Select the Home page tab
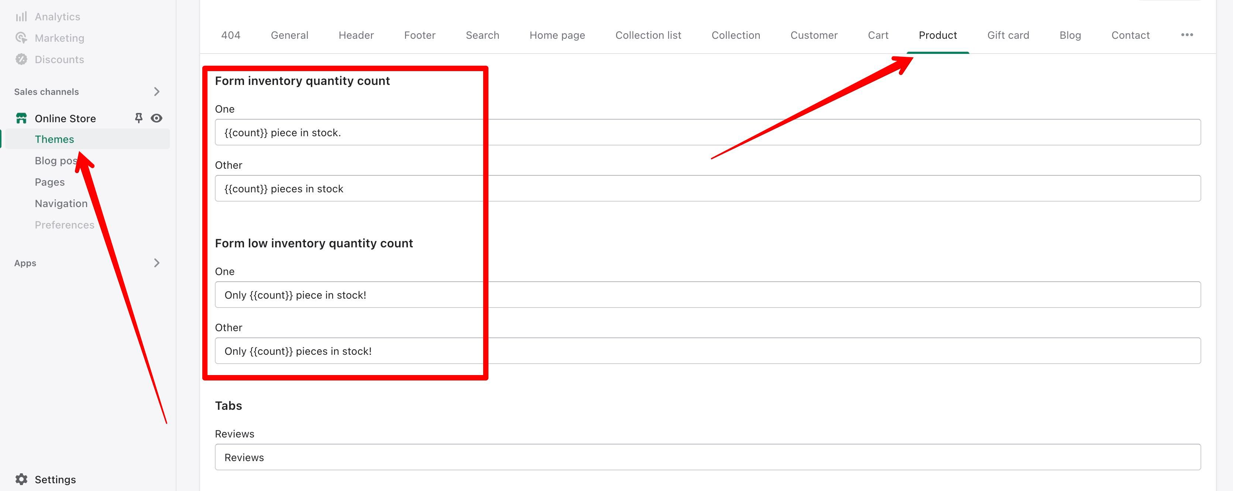 pyautogui.click(x=557, y=35)
